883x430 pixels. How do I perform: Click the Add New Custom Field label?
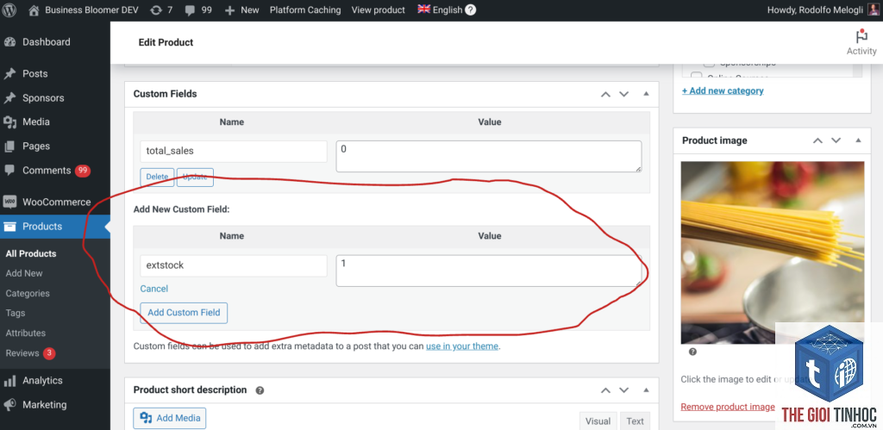(181, 209)
